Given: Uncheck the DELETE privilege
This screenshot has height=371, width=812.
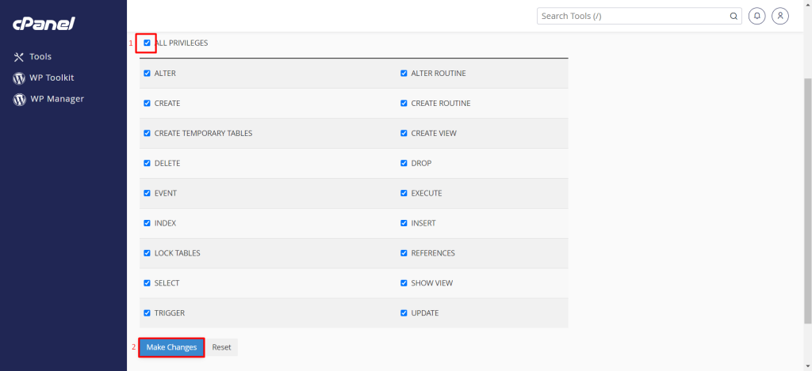Looking at the screenshot, I should click(x=147, y=163).
